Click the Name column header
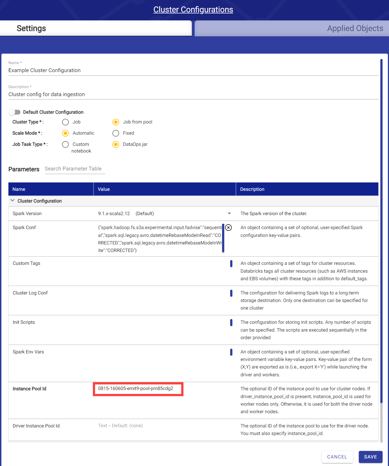Viewport: 389px width, 466px height. (51, 189)
